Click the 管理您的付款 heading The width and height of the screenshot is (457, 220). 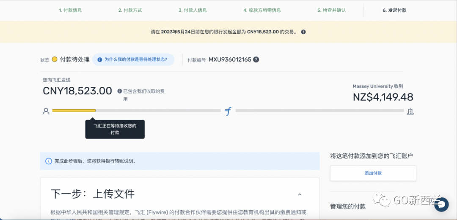coord(348,207)
